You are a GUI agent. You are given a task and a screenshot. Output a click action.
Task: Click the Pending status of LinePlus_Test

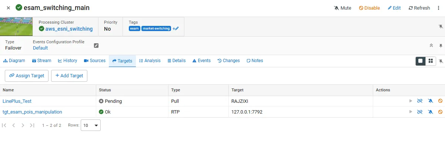tap(110, 101)
